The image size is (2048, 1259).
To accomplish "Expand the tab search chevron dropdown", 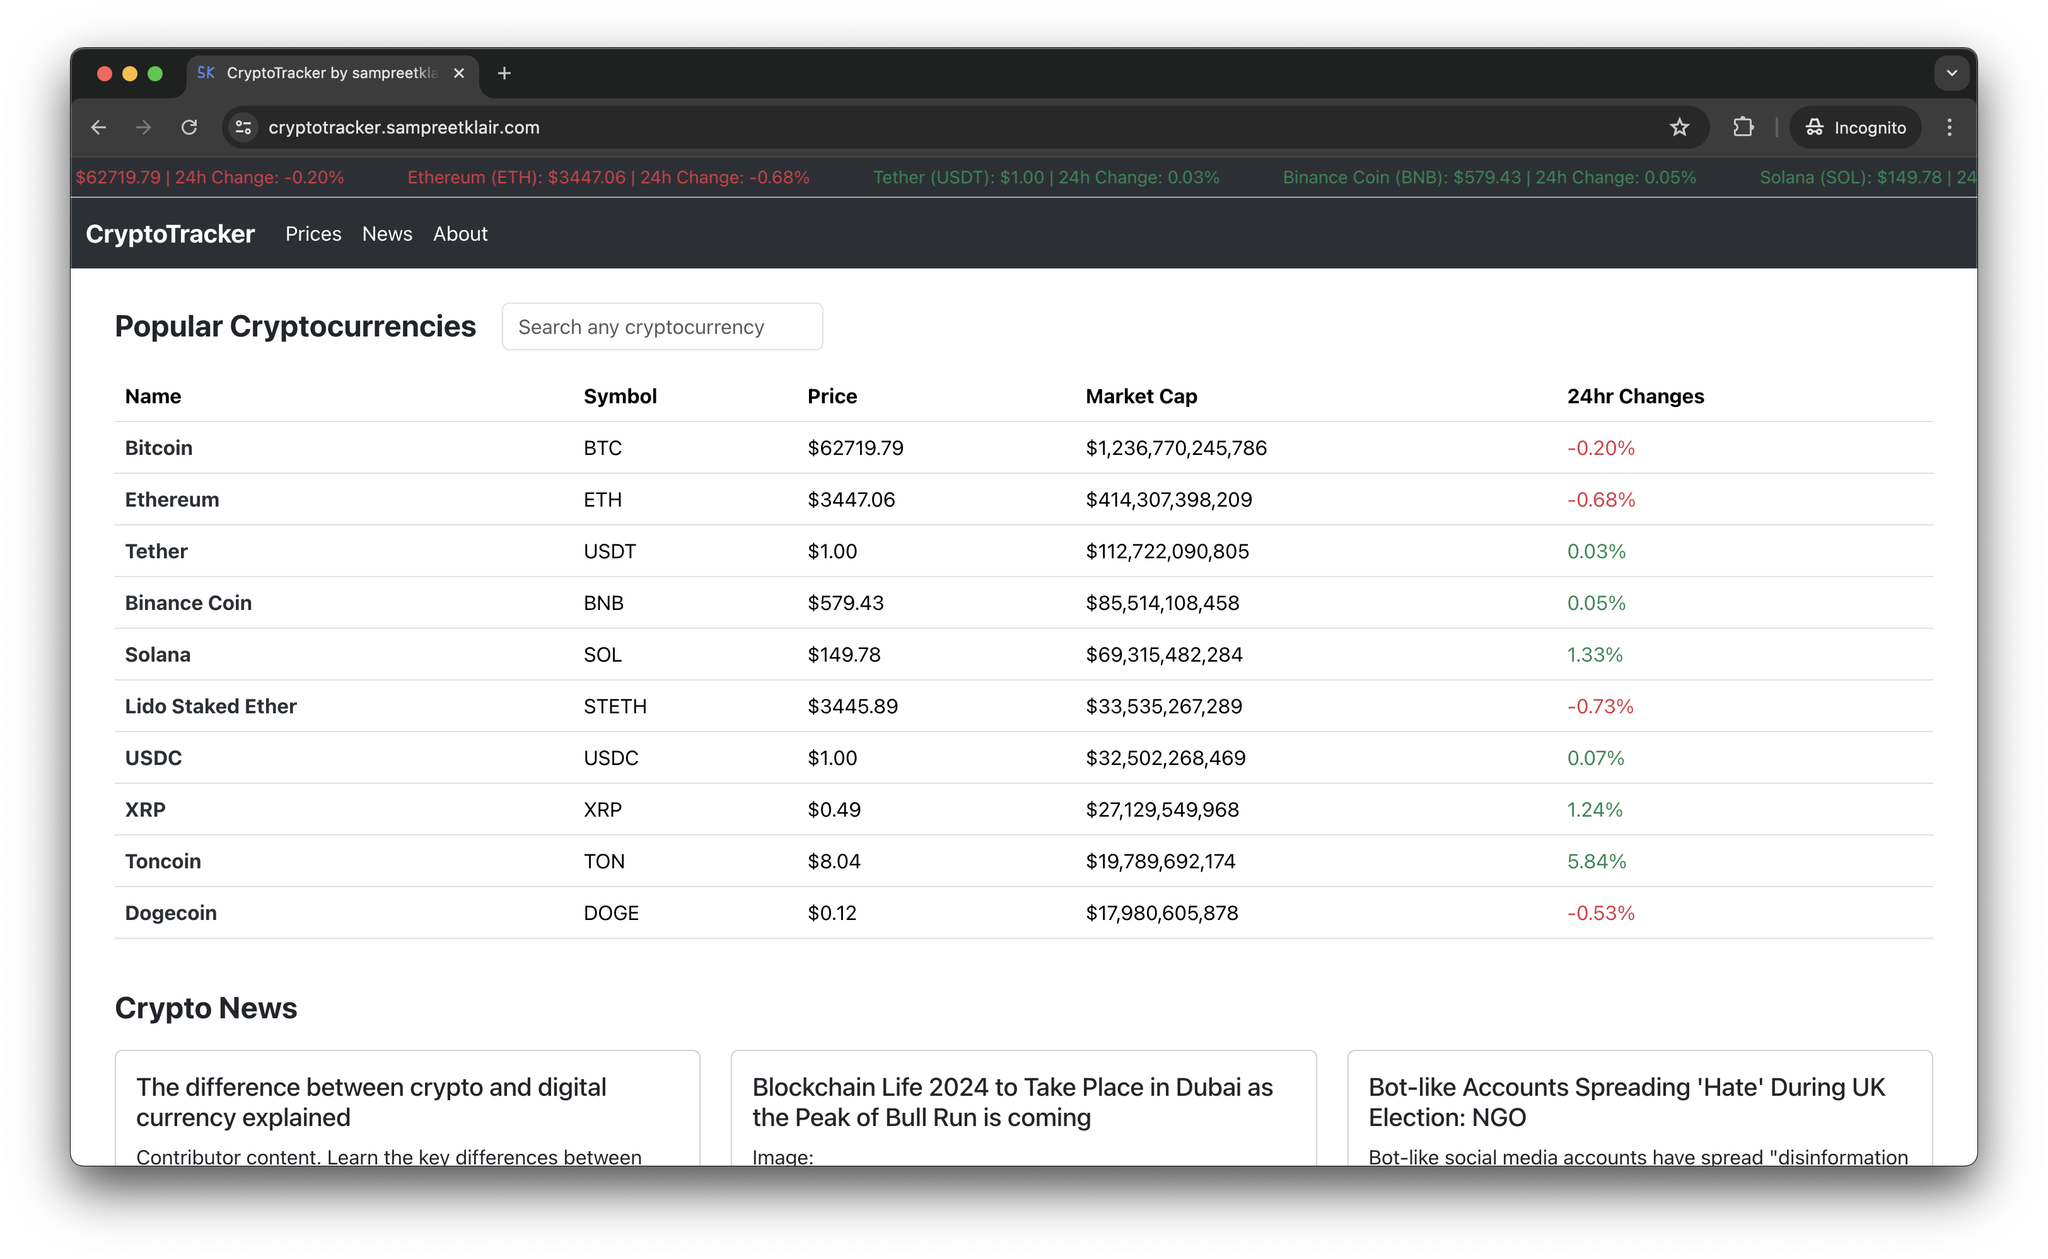I will [x=1952, y=73].
